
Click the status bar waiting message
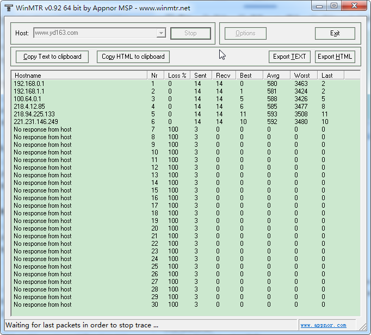(x=82, y=325)
